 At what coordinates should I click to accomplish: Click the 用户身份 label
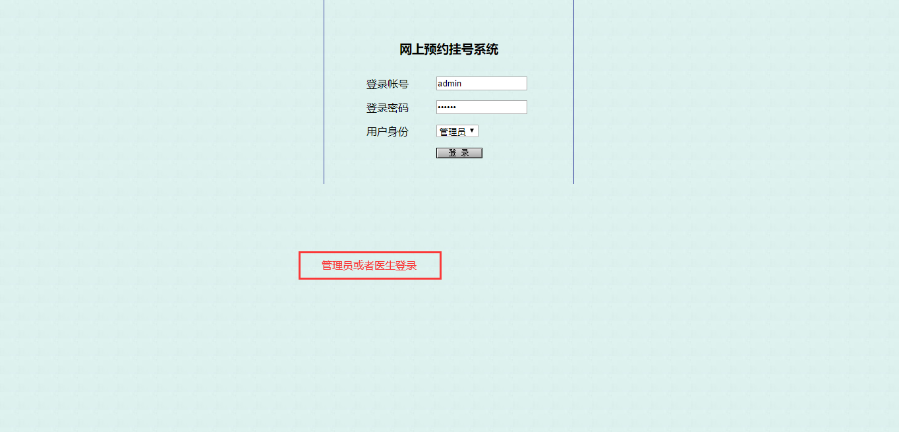point(388,132)
